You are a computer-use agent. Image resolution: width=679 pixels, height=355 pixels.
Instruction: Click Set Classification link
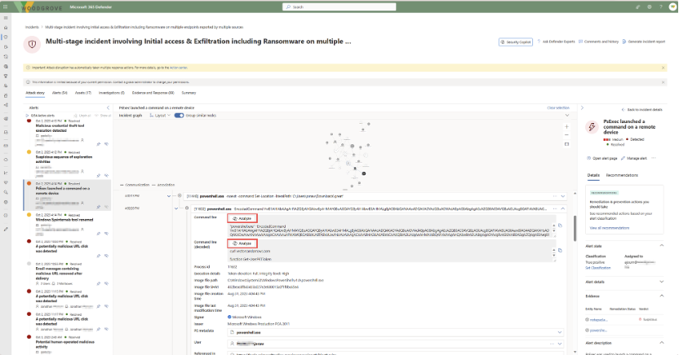click(598, 268)
